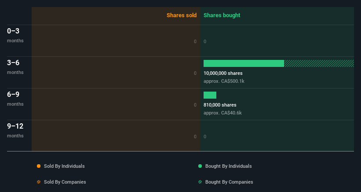This screenshot has width=361, height=192.
Task: Select the 10,000,000 shares value
Action: coord(223,73)
